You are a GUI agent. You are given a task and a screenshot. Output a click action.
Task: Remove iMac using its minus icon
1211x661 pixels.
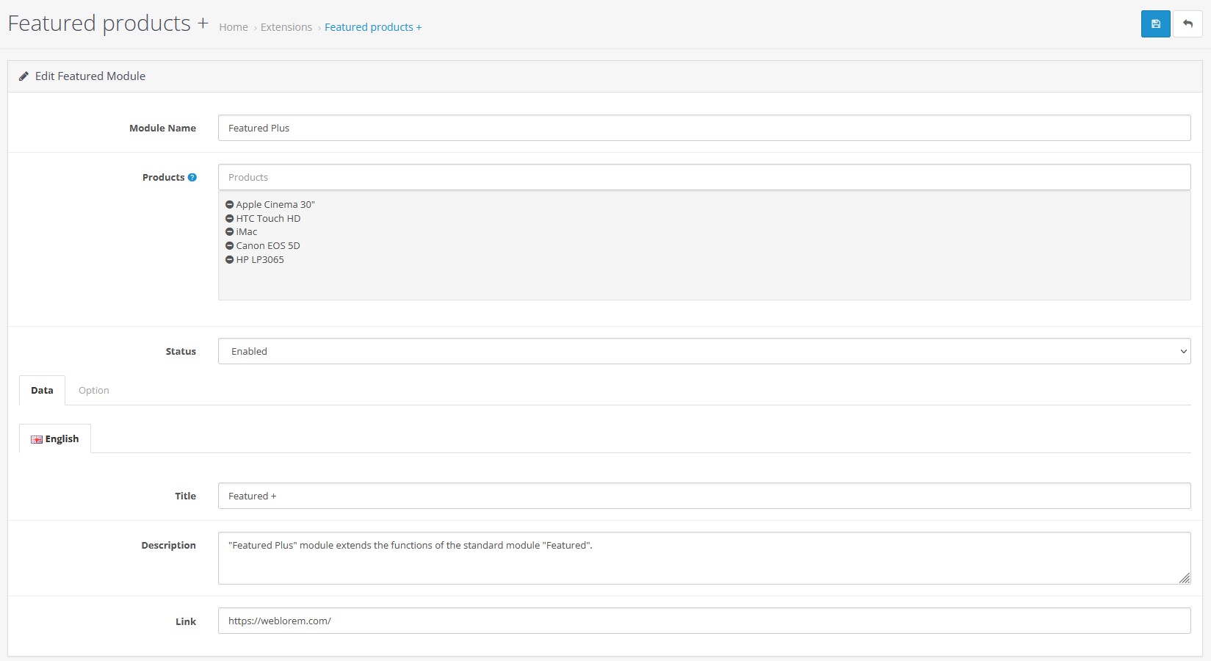click(x=230, y=232)
